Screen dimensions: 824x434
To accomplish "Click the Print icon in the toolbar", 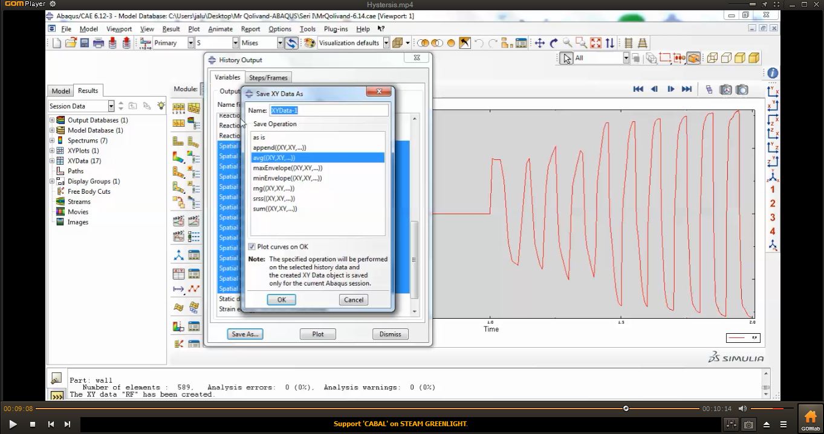I will coord(99,43).
